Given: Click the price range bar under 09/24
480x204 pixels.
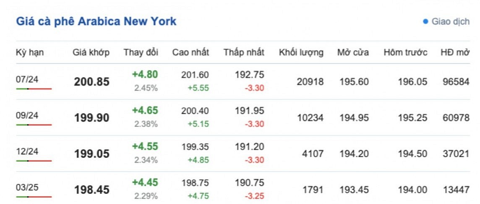Looking at the screenshot, I should (34, 125).
